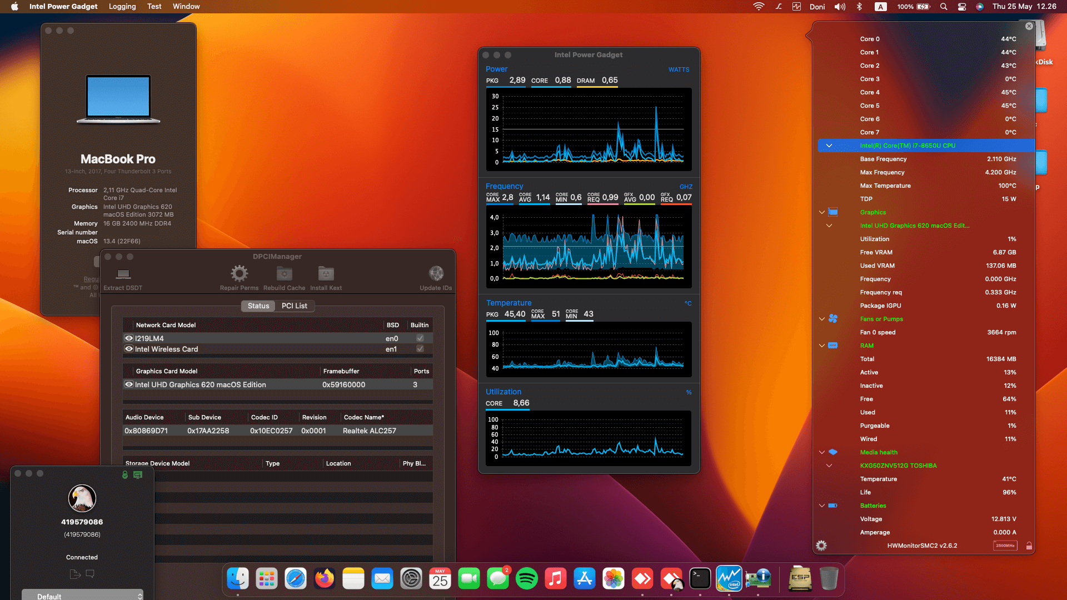Open the Apple menu
Screen dimensions: 1067x600
coord(14,7)
